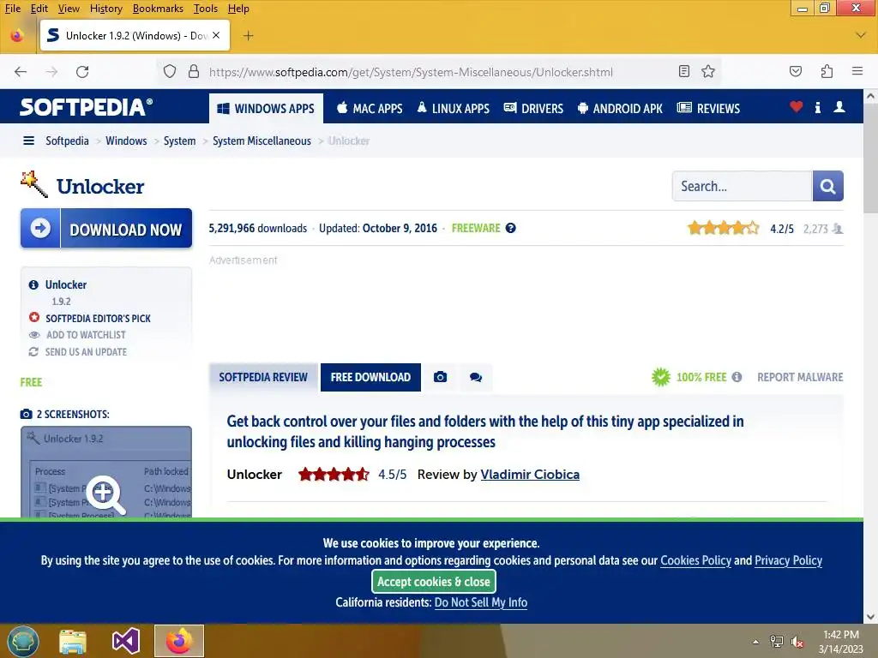878x658 pixels.
Task: Navigate to Windows breadcrumb
Action: click(126, 141)
